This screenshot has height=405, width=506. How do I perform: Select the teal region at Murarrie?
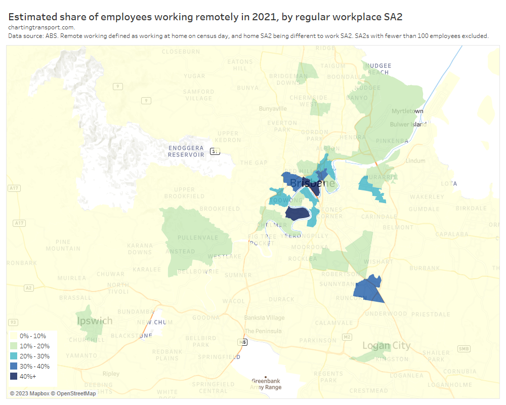coord(370,186)
